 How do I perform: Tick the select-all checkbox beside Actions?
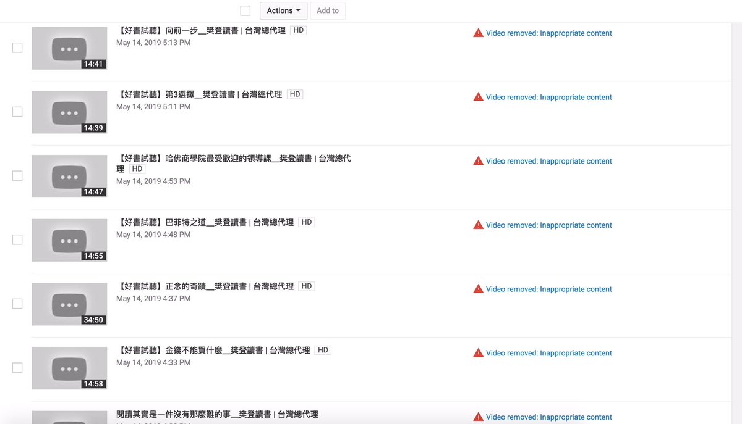(245, 10)
